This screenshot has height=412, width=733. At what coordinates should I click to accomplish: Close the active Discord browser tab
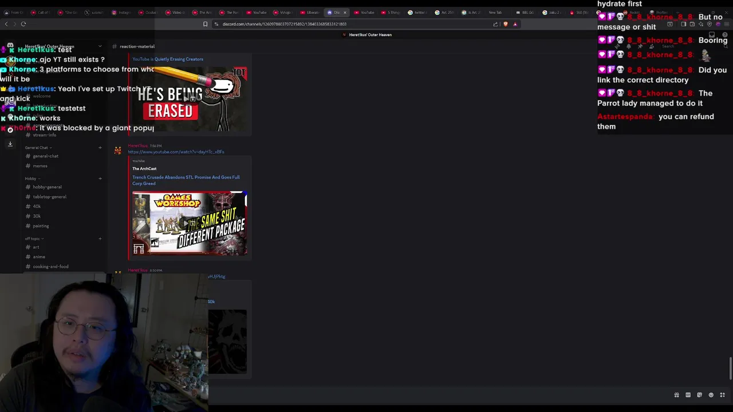[345, 13]
